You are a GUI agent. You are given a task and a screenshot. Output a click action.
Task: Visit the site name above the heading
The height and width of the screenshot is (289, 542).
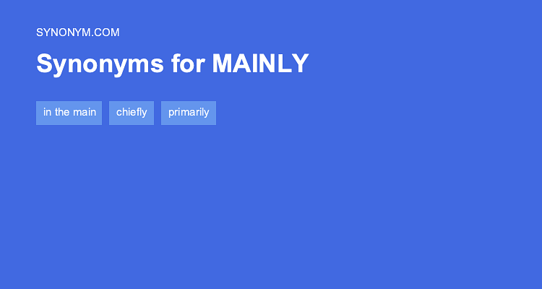click(x=78, y=33)
